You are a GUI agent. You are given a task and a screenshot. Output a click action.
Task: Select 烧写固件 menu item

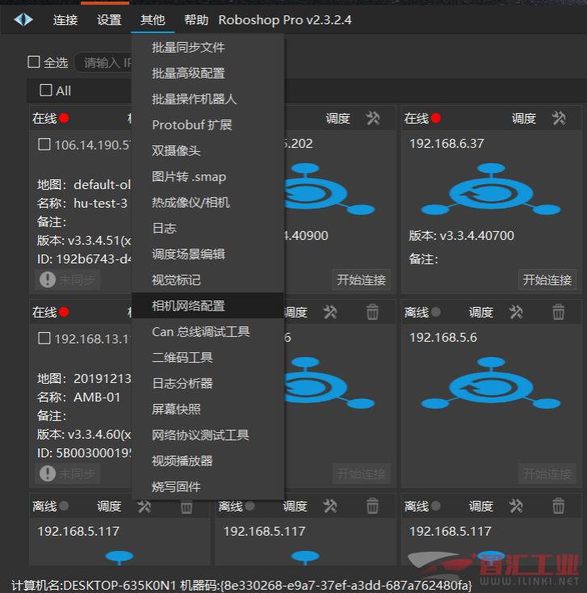[x=208, y=486]
